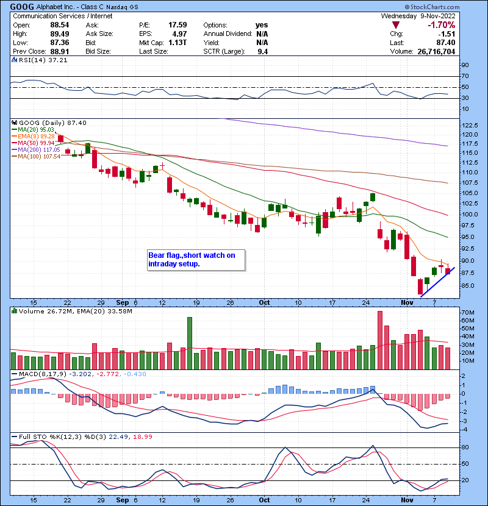Viewport: 488px width, 506px height.
Task: Click the stochastic %D value 18.99
Action: pyautogui.click(x=142, y=437)
